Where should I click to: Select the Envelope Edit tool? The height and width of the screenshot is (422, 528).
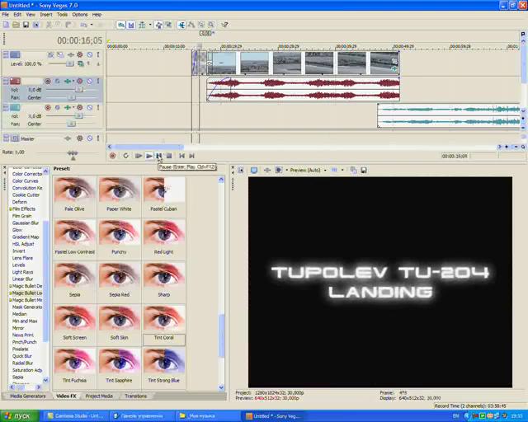[x=191, y=25]
